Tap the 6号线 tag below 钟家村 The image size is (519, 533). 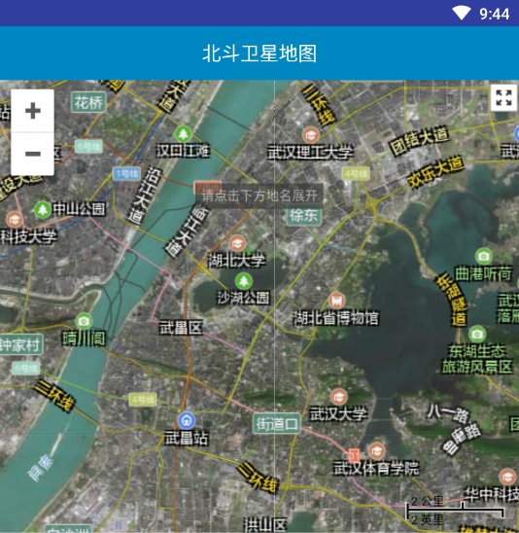[26, 368]
